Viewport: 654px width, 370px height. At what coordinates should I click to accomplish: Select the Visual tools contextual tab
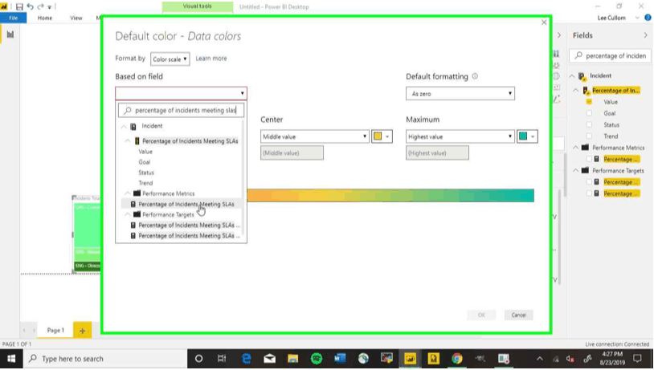(198, 6)
